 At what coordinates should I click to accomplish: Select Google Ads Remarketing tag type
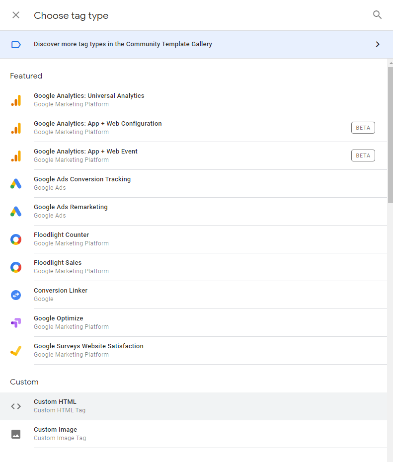(193, 211)
